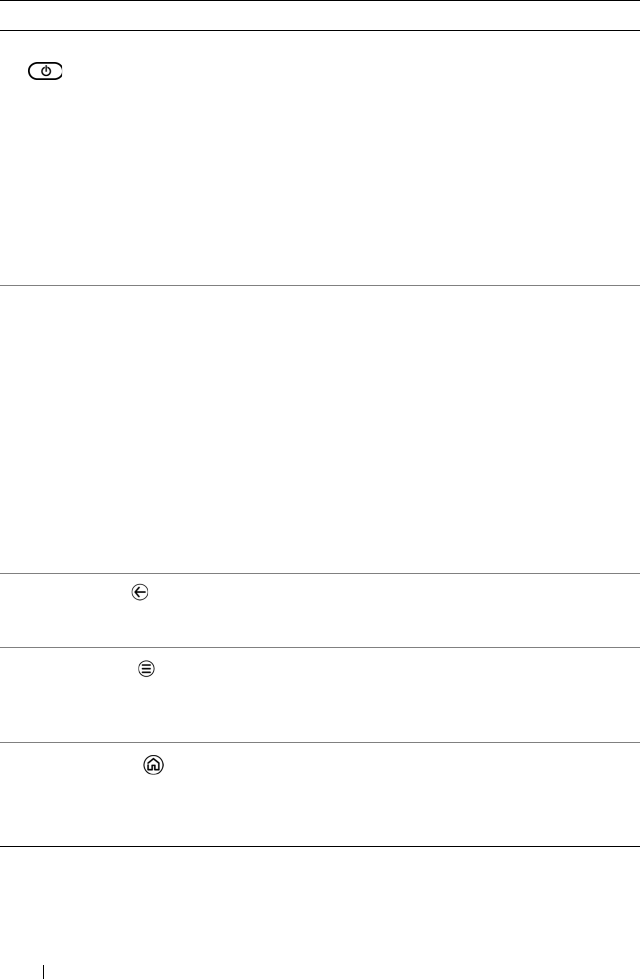
Task: Hit the rounded power icon
Action: 45,72
